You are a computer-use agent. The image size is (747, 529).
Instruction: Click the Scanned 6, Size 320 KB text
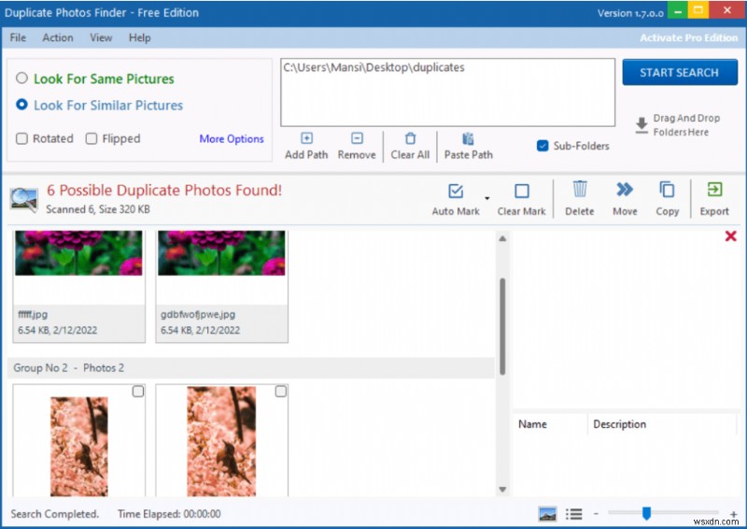tap(98, 209)
